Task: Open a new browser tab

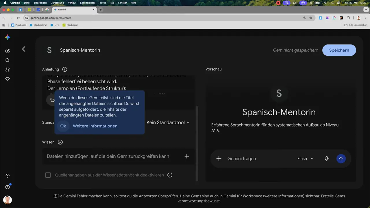Action: click(101, 10)
